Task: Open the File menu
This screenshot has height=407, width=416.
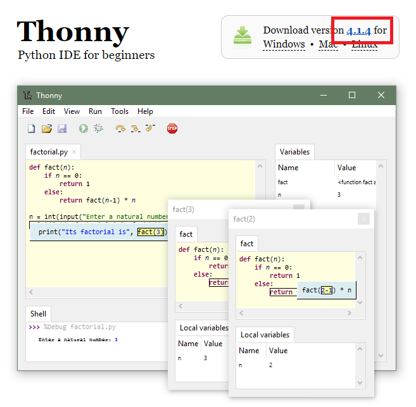Action: (x=28, y=111)
